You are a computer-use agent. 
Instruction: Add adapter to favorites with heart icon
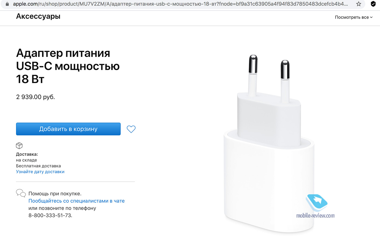coord(131,129)
